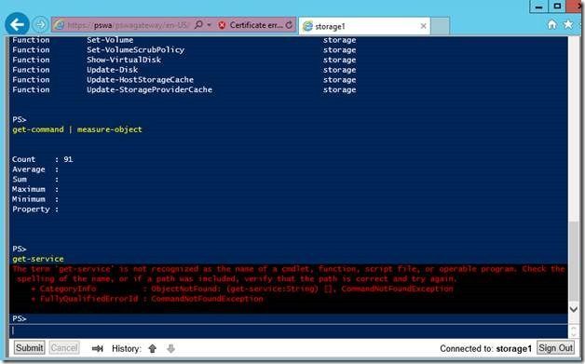Click the 'get-command | measure-object' command text
Viewport: 585px width, 364px height.
coord(77,129)
